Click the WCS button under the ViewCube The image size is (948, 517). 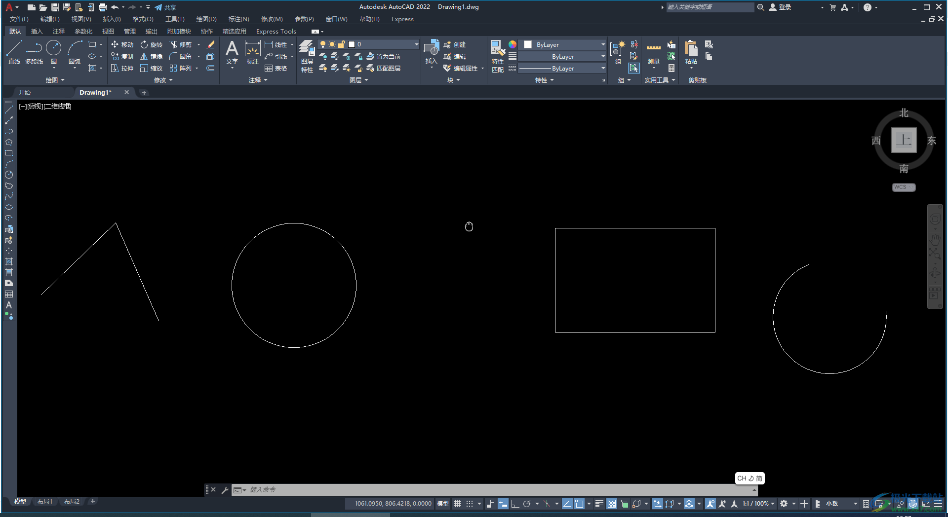point(904,187)
